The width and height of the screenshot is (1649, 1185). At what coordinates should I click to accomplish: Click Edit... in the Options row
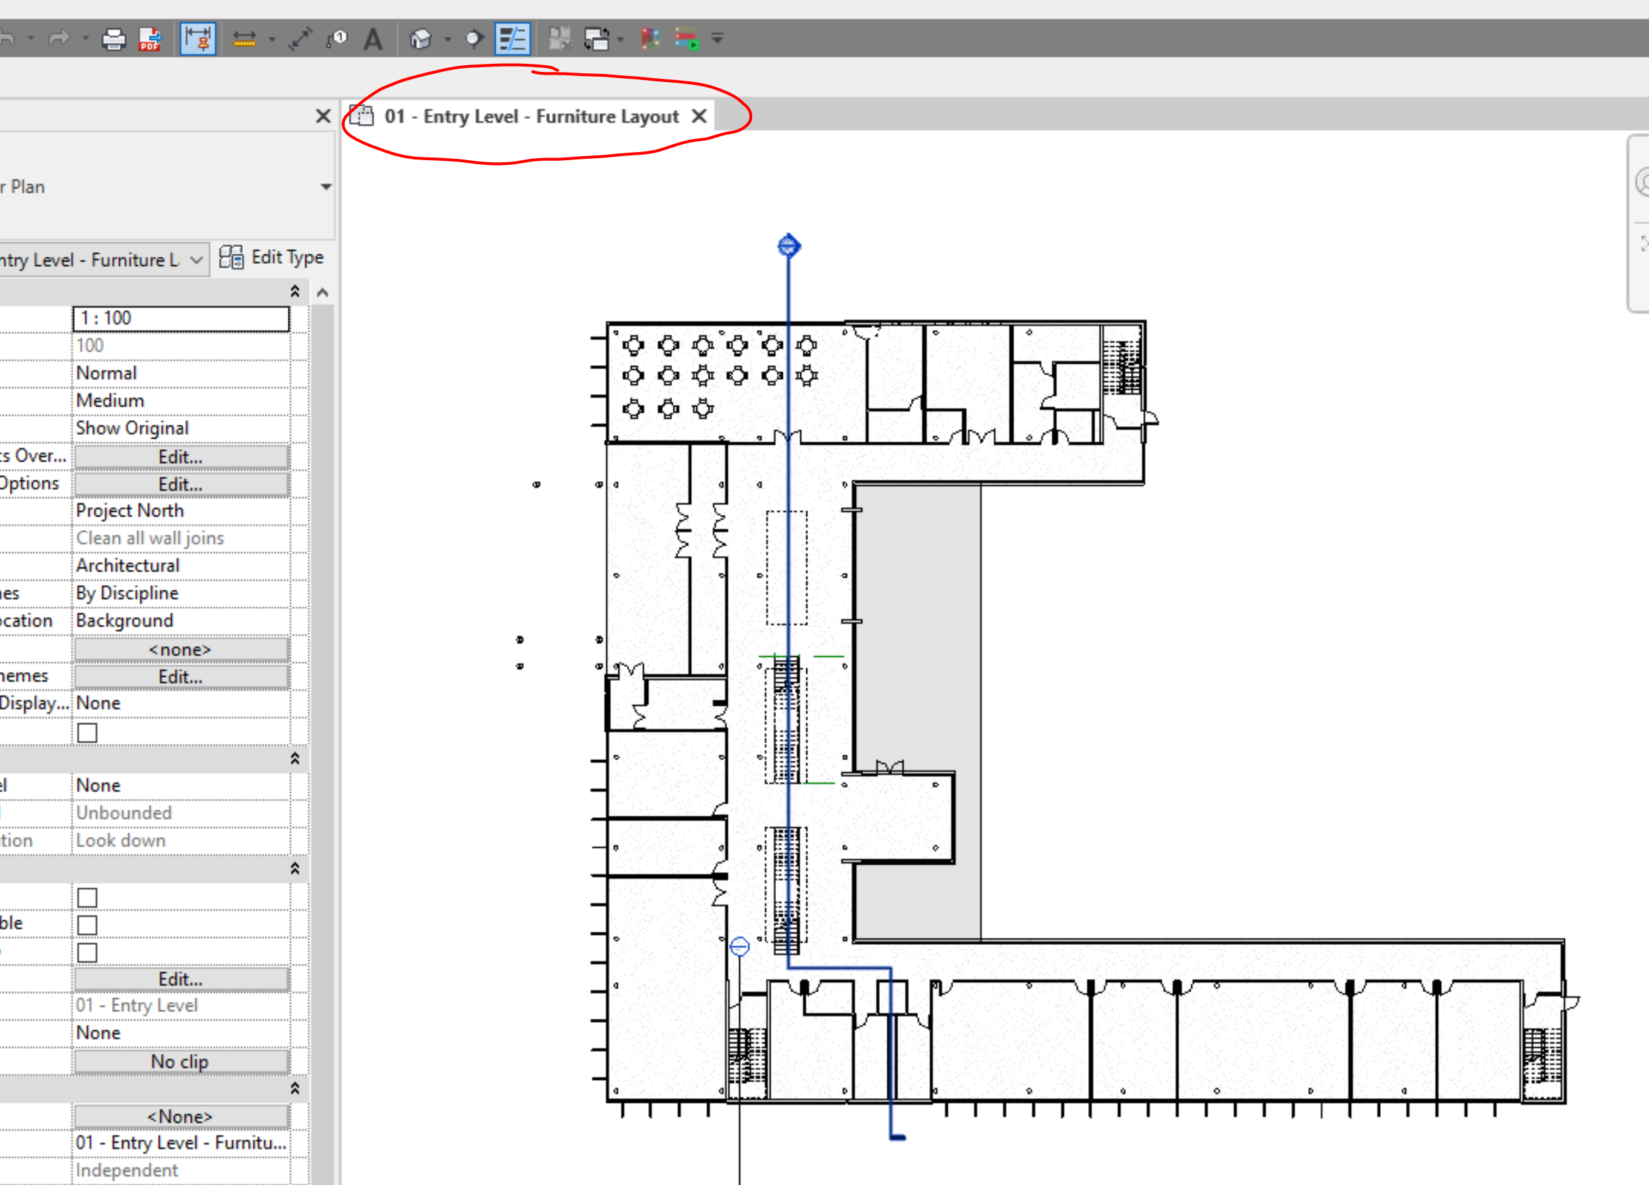coord(181,484)
